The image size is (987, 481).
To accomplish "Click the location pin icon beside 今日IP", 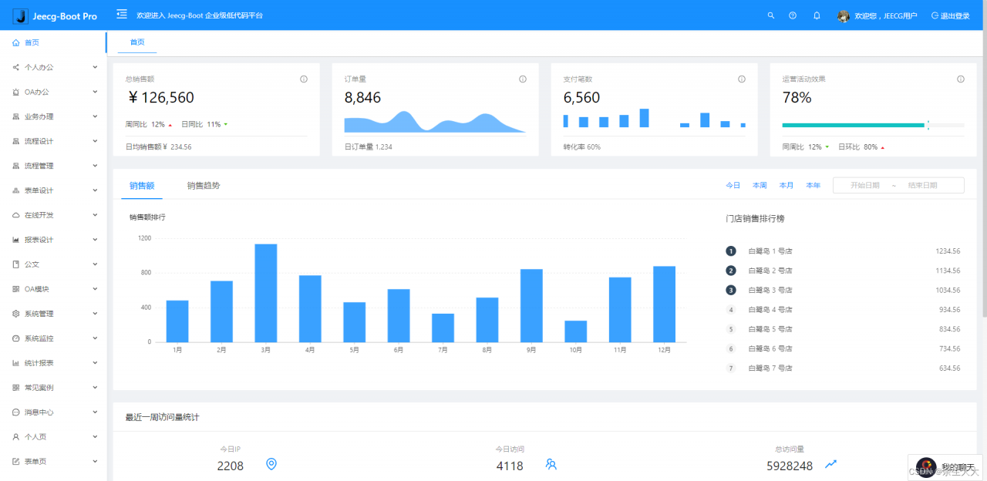I will [x=271, y=464].
